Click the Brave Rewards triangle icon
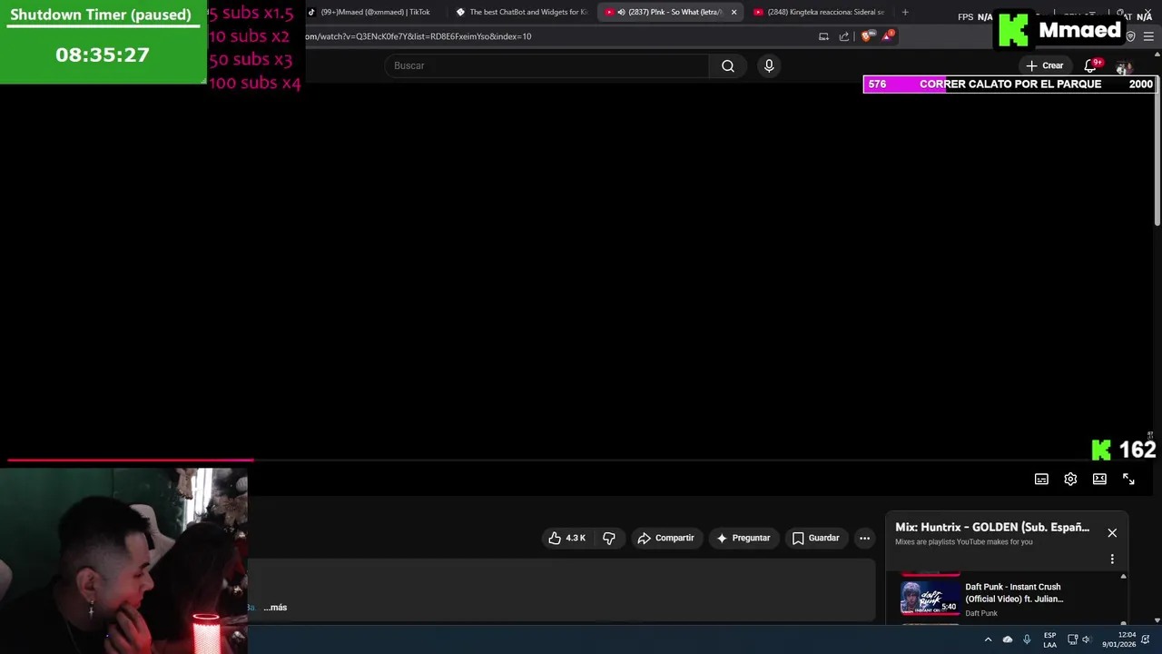This screenshot has height=654, width=1162. point(887,36)
